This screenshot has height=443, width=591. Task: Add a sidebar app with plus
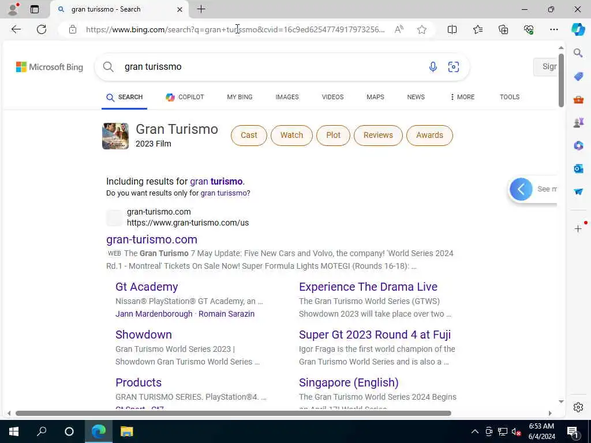[578, 228]
